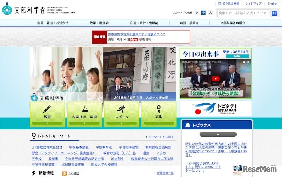Open the 卓越研究員事業 keyword
Viewport: 282px width, 177px height.
pos(73,164)
